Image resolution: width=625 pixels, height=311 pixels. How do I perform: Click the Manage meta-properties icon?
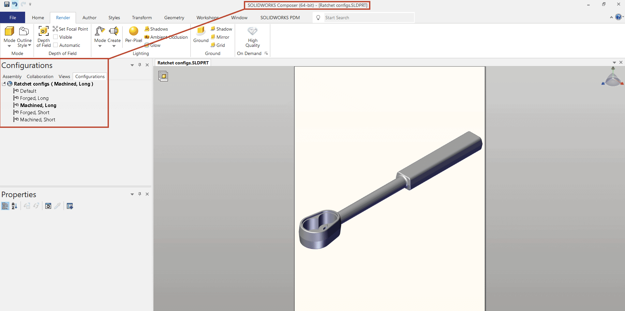(70, 206)
